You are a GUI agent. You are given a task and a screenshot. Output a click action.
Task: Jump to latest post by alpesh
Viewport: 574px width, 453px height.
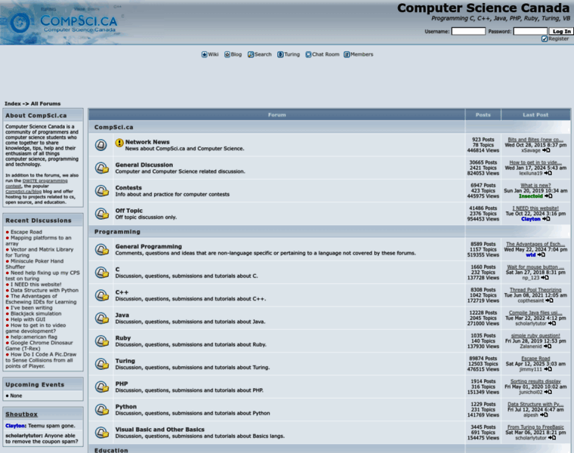[x=544, y=415]
